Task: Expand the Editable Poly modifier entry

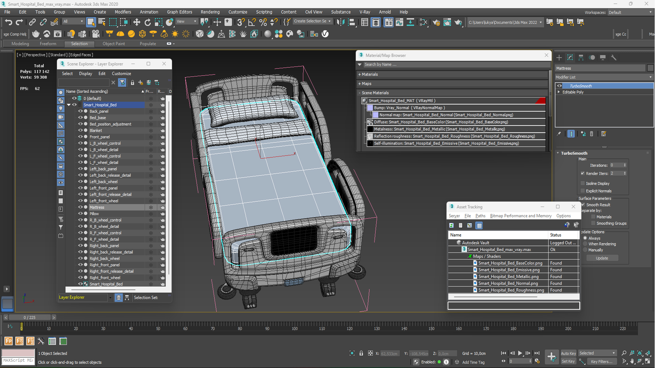Action: point(559,92)
